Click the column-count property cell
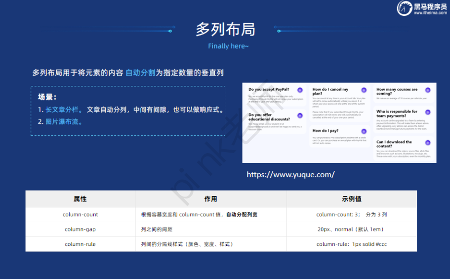The image size is (450, 279). tap(80, 214)
